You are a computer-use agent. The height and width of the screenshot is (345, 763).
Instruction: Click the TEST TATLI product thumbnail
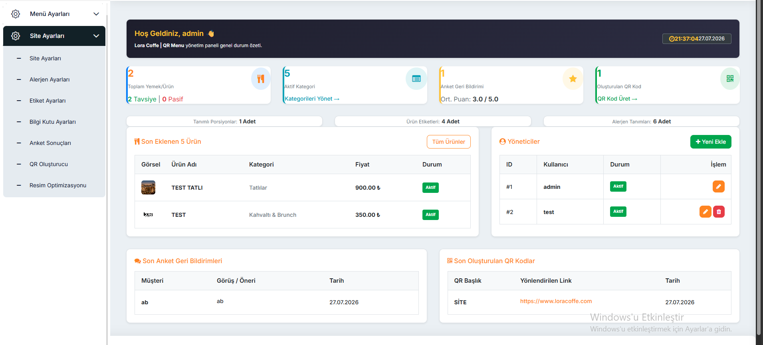pyautogui.click(x=148, y=187)
